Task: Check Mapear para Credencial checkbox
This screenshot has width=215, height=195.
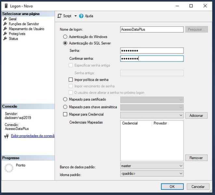Action: [65, 114]
